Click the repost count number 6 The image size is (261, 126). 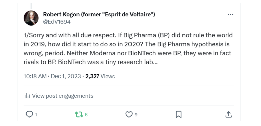pos(86,115)
